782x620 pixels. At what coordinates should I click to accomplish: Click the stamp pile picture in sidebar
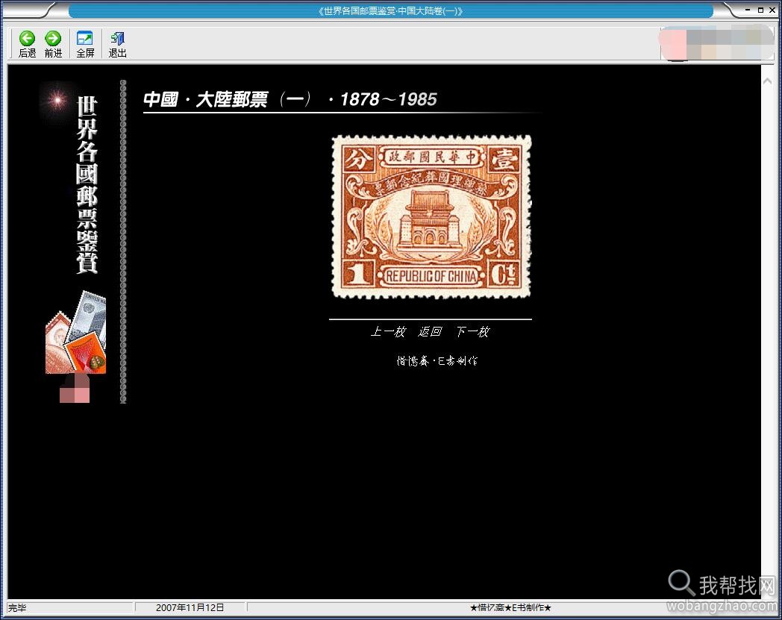[x=76, y=332]
